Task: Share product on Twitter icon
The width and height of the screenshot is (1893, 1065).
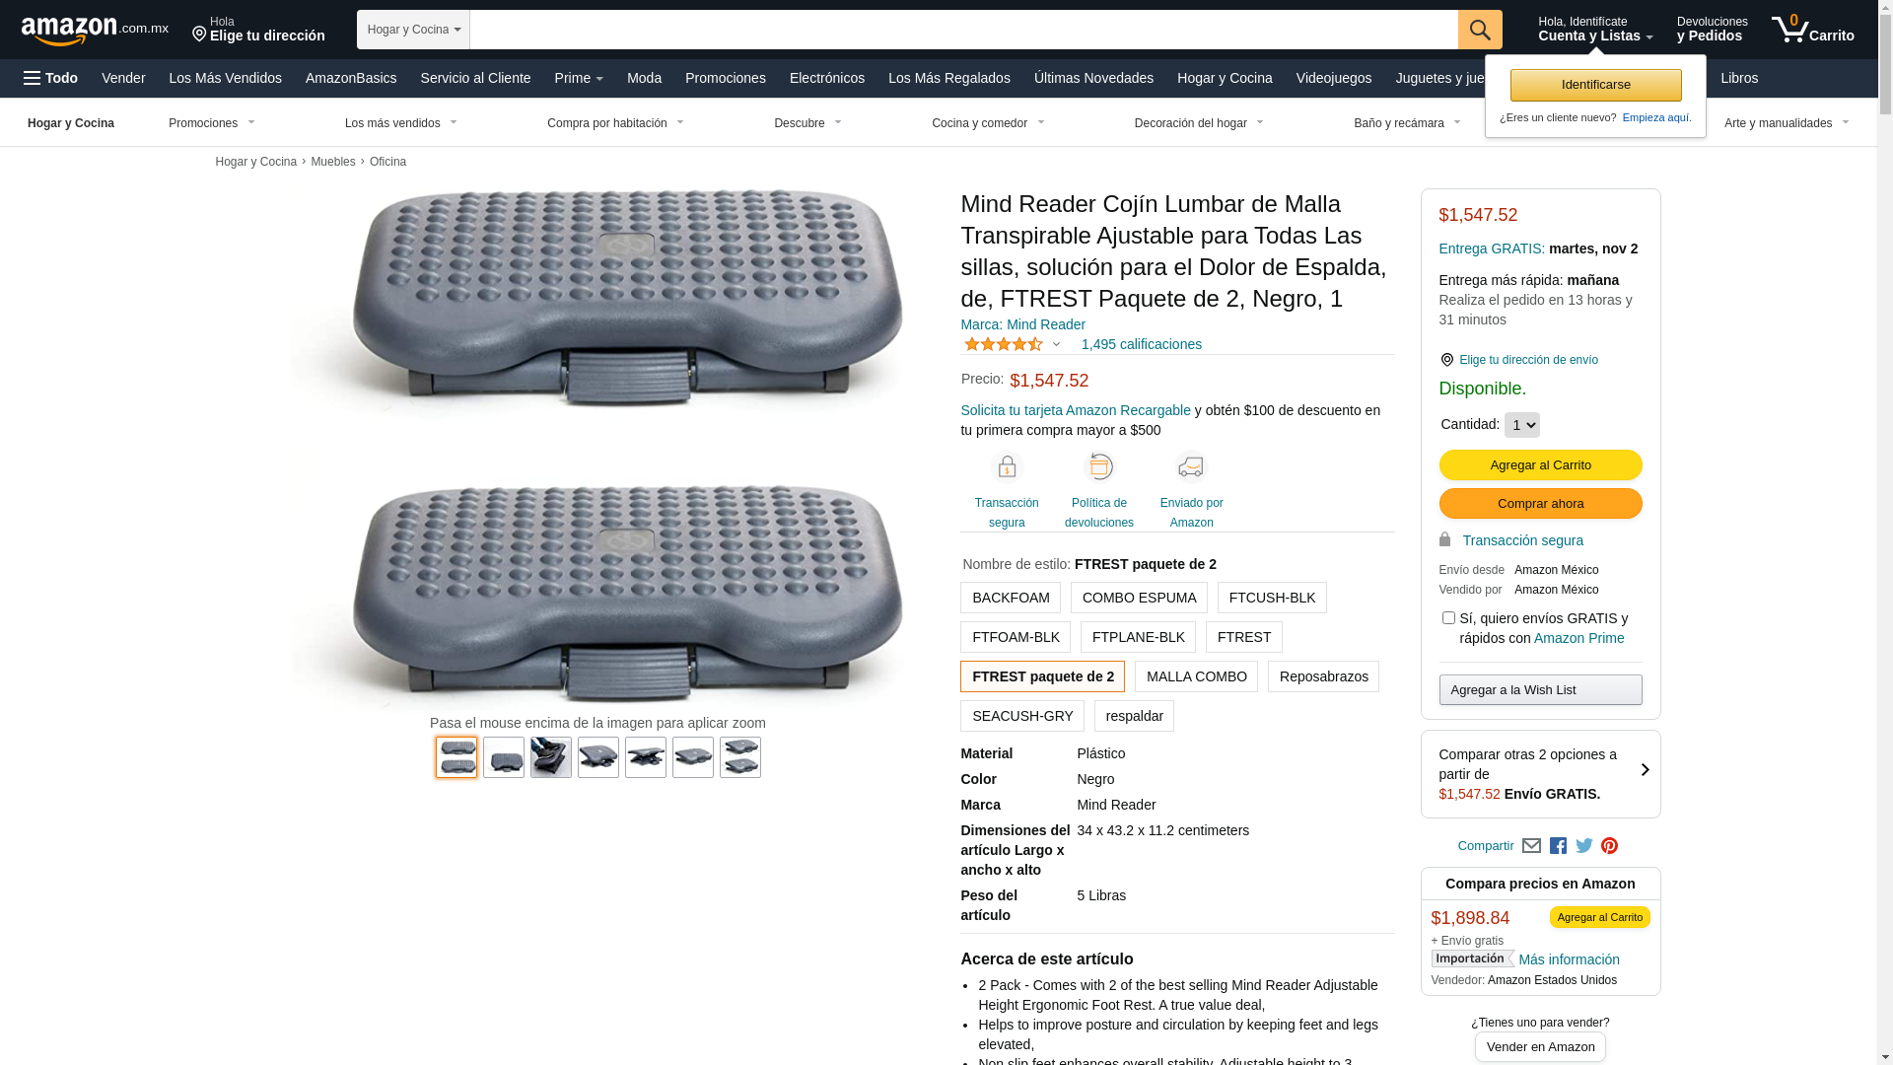Action: pos(1583,846)
